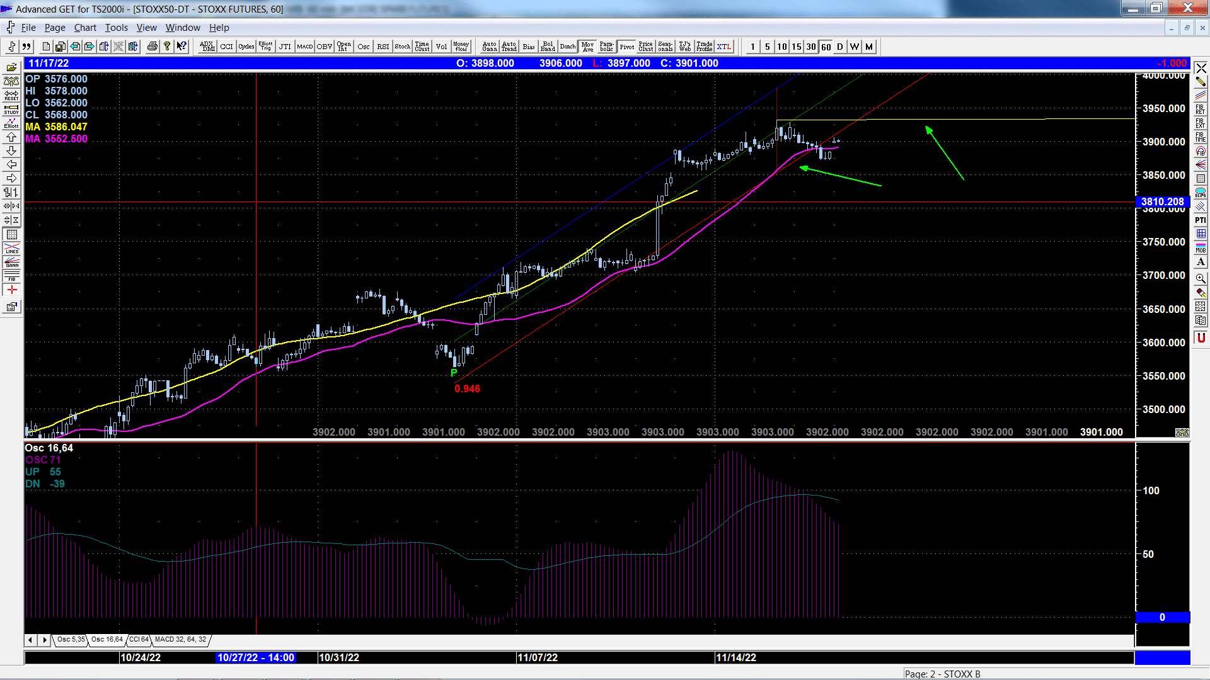The height and width of the screenshot is (680, 1210).
Task: Click the red U magnet icon
Action: click(x=1201, y=338)
